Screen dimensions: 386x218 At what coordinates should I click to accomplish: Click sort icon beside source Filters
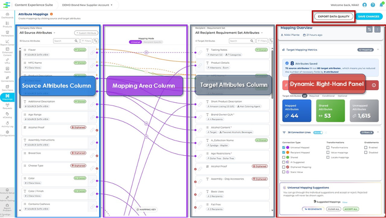[x=95, y=41]
